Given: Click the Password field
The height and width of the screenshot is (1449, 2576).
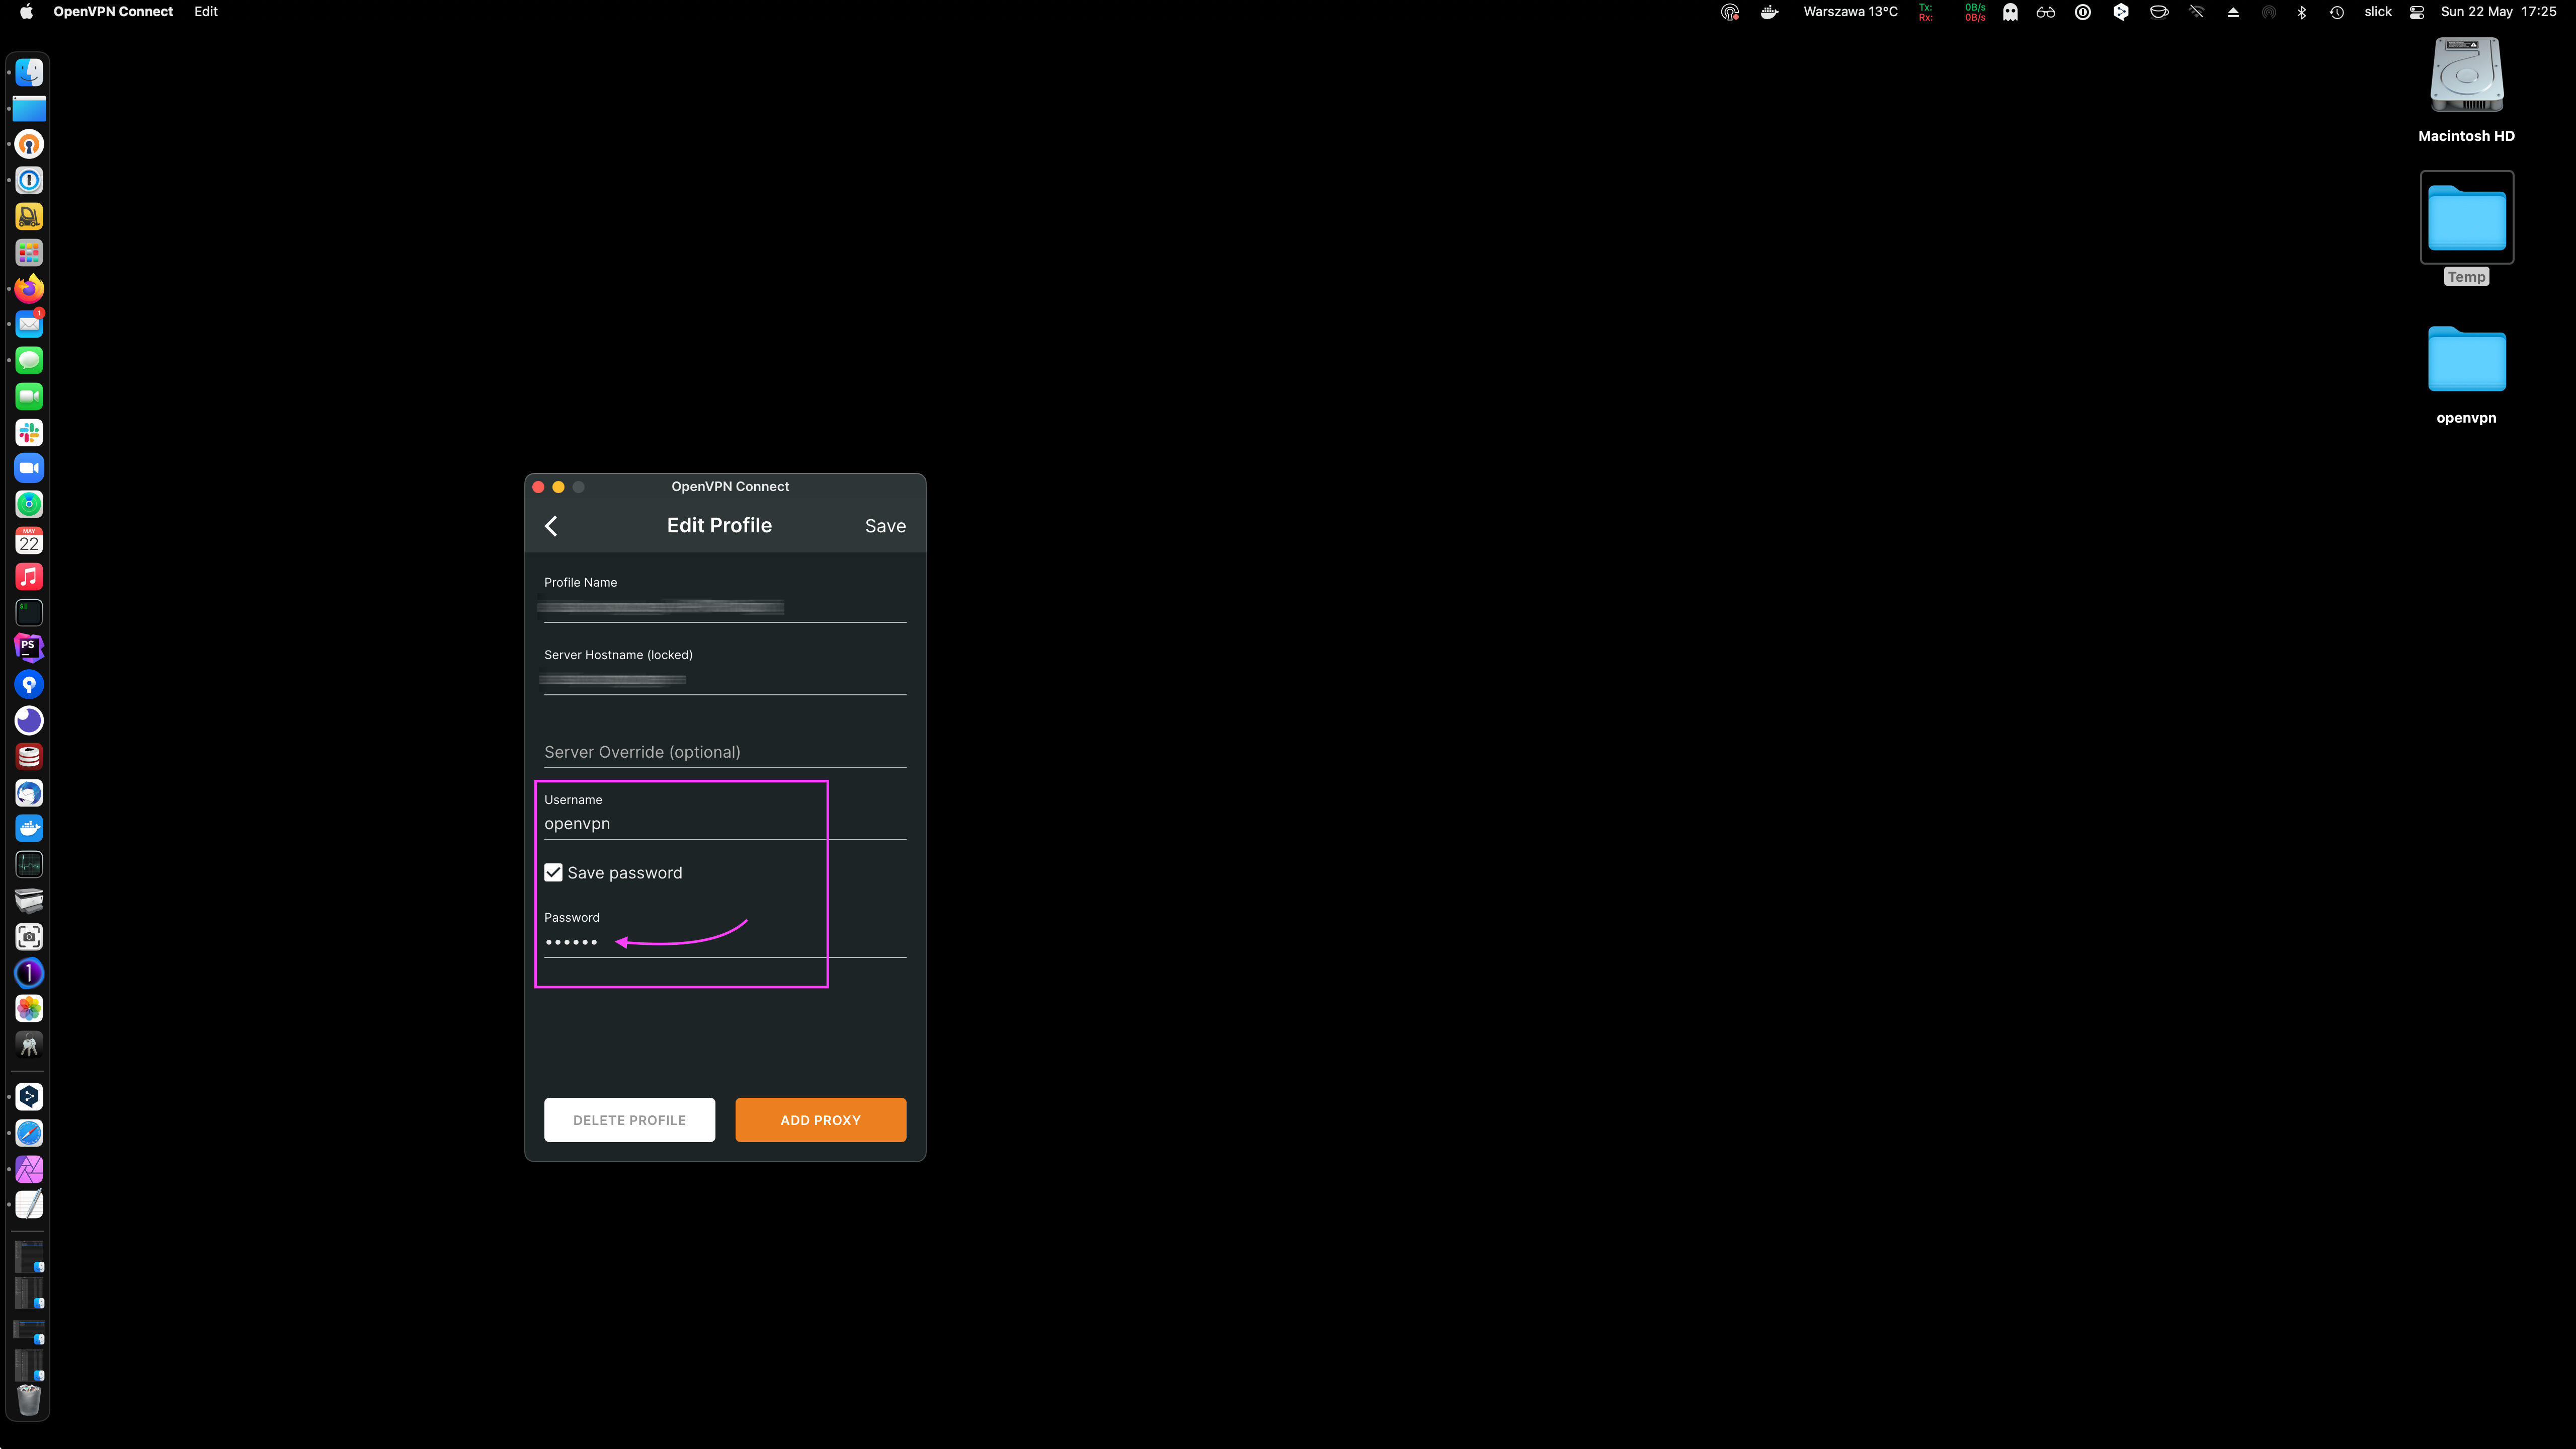Looking at the screenshot, I should [725, 942].
